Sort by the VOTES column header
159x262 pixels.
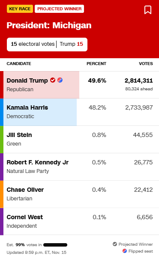(x=146, y=64)
